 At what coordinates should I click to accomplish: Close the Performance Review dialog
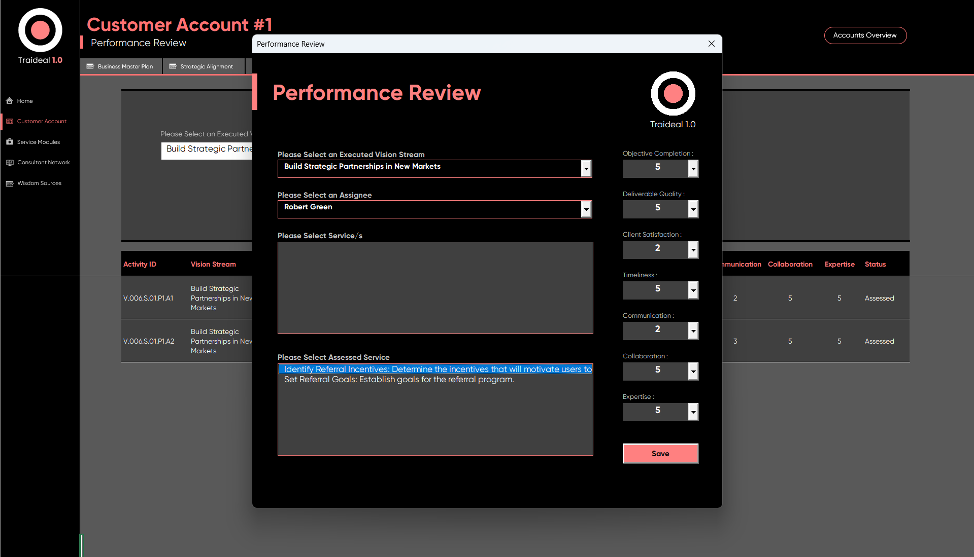pyautogui.click(x=711, y=44)
